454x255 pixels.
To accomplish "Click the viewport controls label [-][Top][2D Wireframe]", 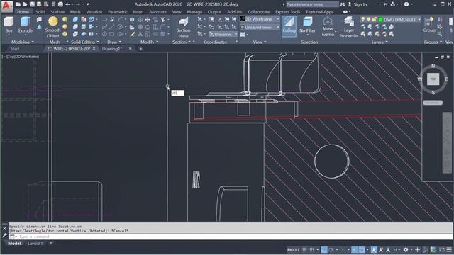I will 21,57.
